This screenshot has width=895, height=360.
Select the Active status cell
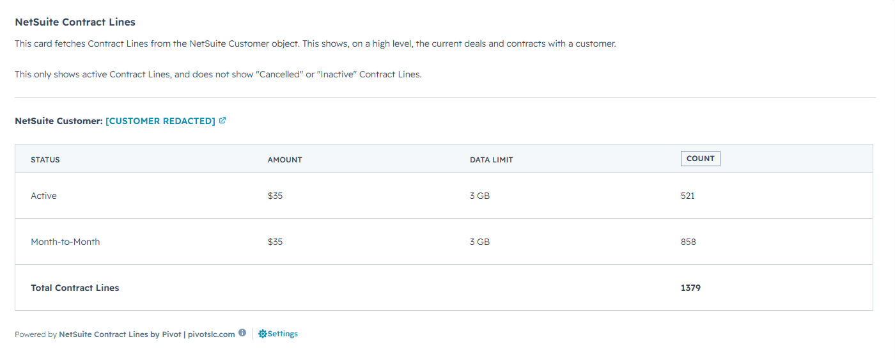tap(43, 196)
